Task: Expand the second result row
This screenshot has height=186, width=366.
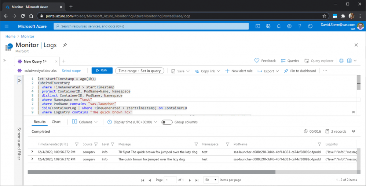Action: pos(32,159)
